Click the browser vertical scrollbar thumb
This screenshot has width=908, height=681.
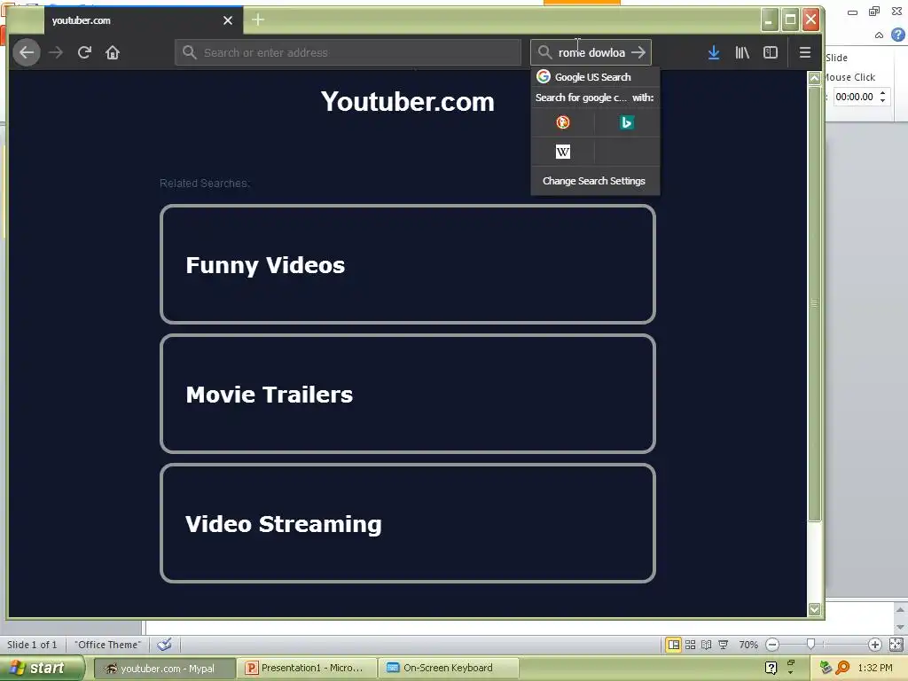[815, 303]
